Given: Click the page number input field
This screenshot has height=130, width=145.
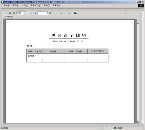Looking at the screenshot, I should pos(43,13).
